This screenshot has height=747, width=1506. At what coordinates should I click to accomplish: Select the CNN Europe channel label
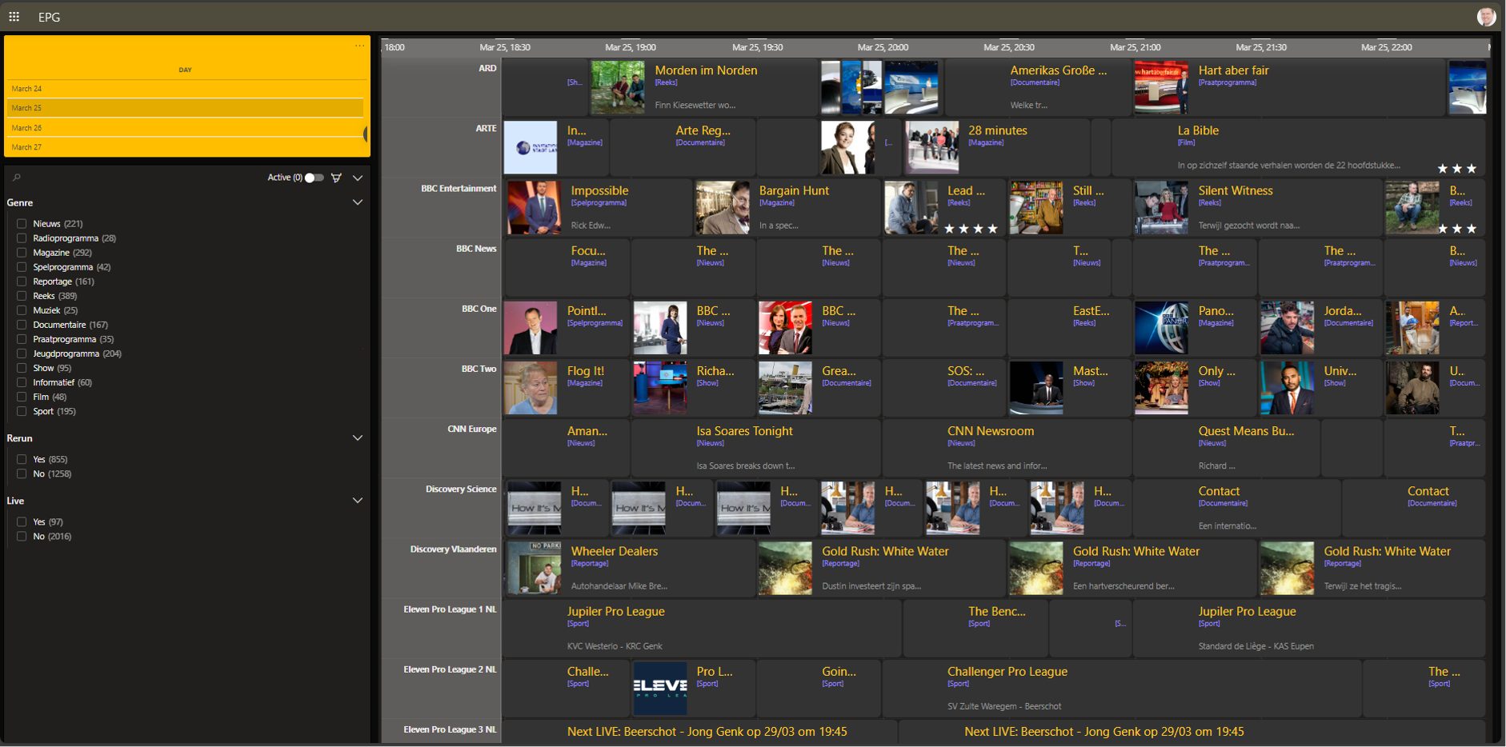click(471, 429)
